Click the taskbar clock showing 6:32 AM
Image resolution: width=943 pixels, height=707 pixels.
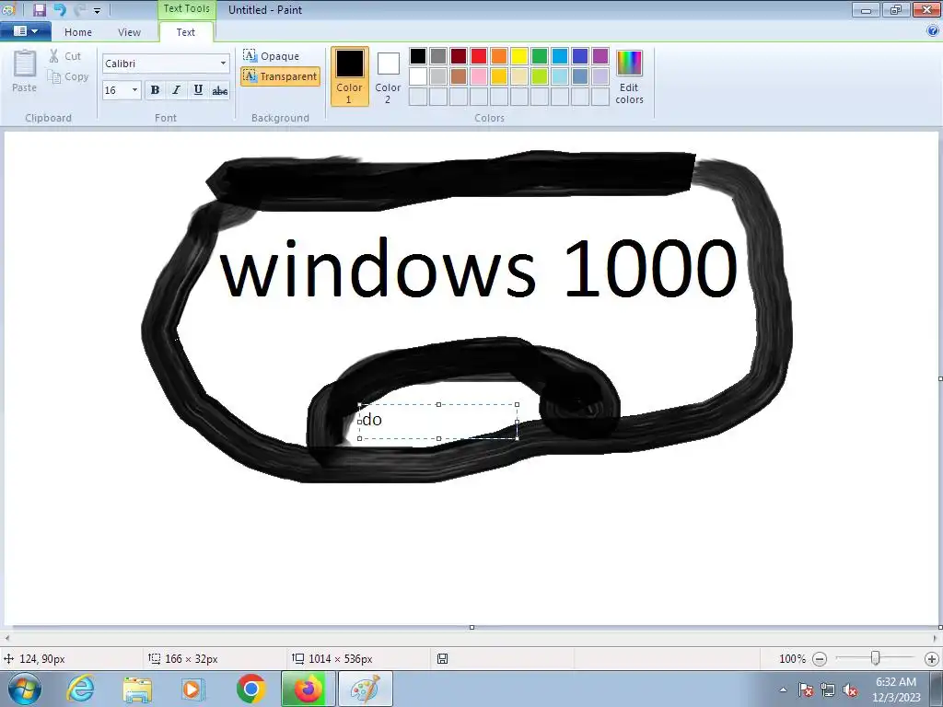click(x=896, y=690)
